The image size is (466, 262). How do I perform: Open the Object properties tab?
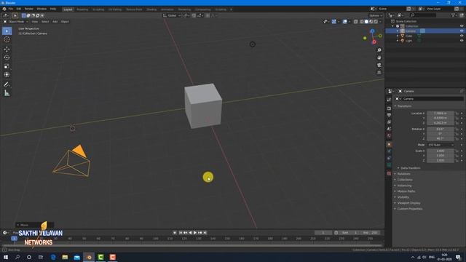pos(389,145)
